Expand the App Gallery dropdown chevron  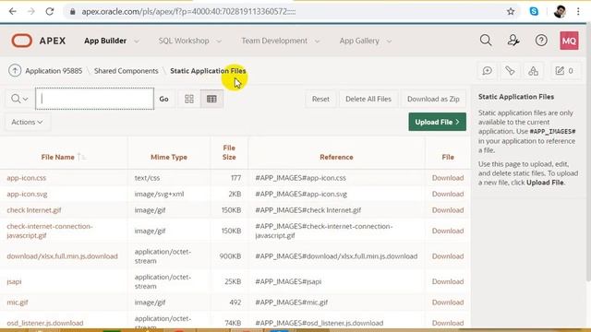point(390,41)
